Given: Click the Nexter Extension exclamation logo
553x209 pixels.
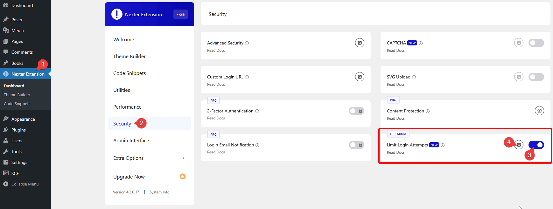Looking at the screenshot, I should coord(117,14).
